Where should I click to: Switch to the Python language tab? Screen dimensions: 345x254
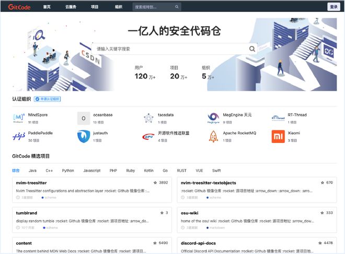[x=68, y=171]
